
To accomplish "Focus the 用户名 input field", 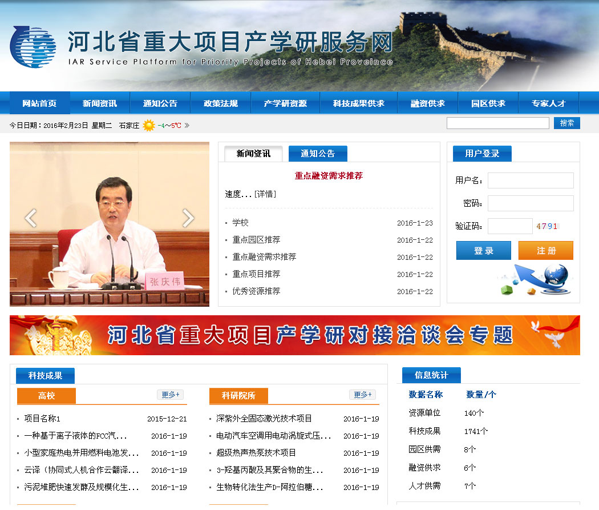I will click(530, 180).
